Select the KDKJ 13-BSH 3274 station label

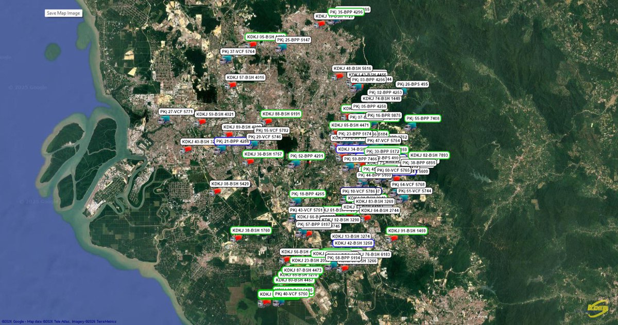[x=351, y=236]
